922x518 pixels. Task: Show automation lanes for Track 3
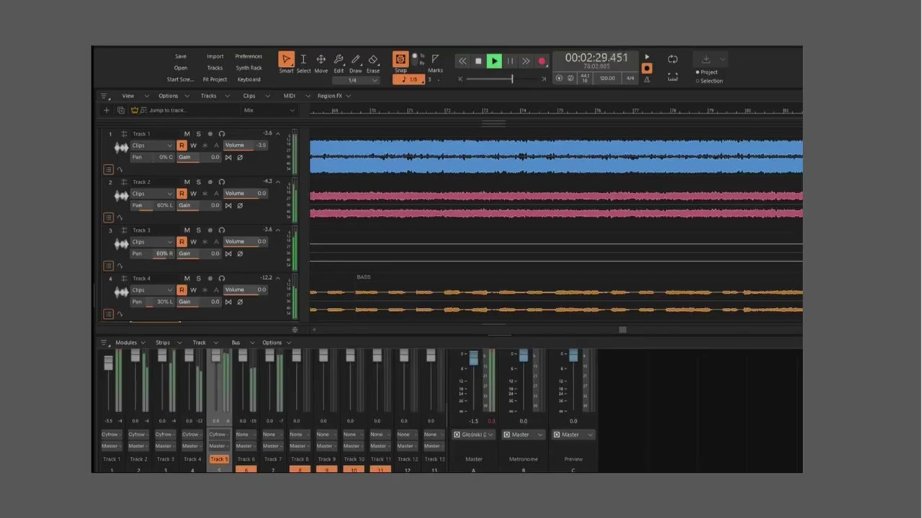click(120, 265)
